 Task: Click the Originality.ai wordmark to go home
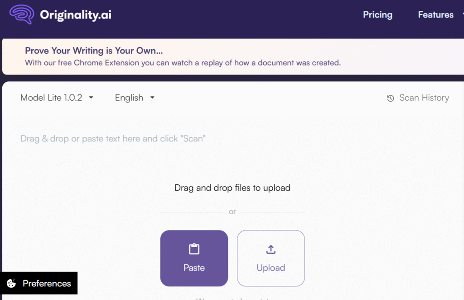point(75,14)
